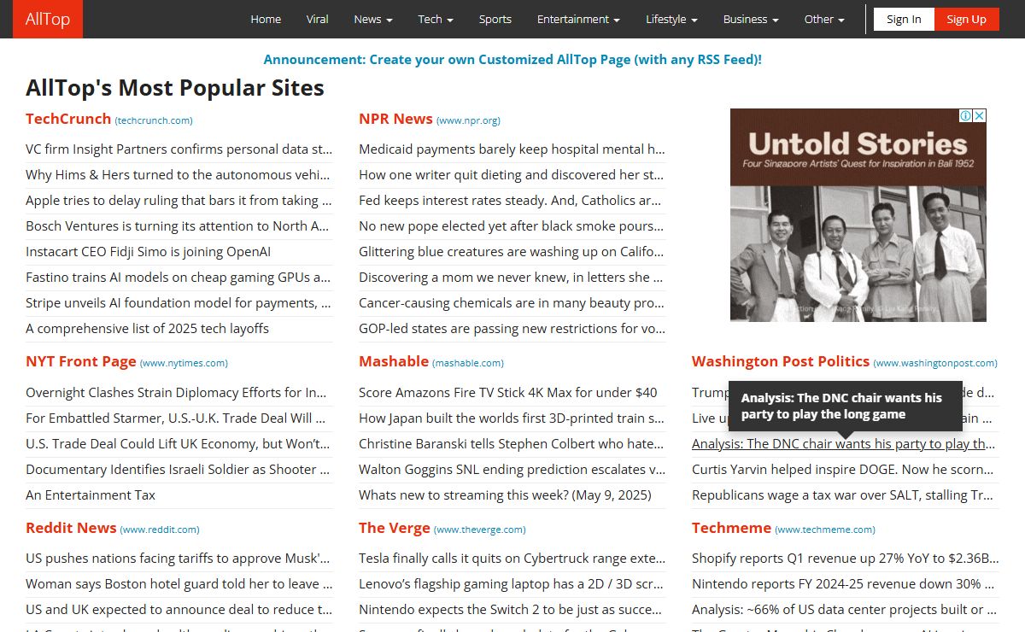
Task: Open 'Shopify reports Q1 revenue' story
Action: 846,559
